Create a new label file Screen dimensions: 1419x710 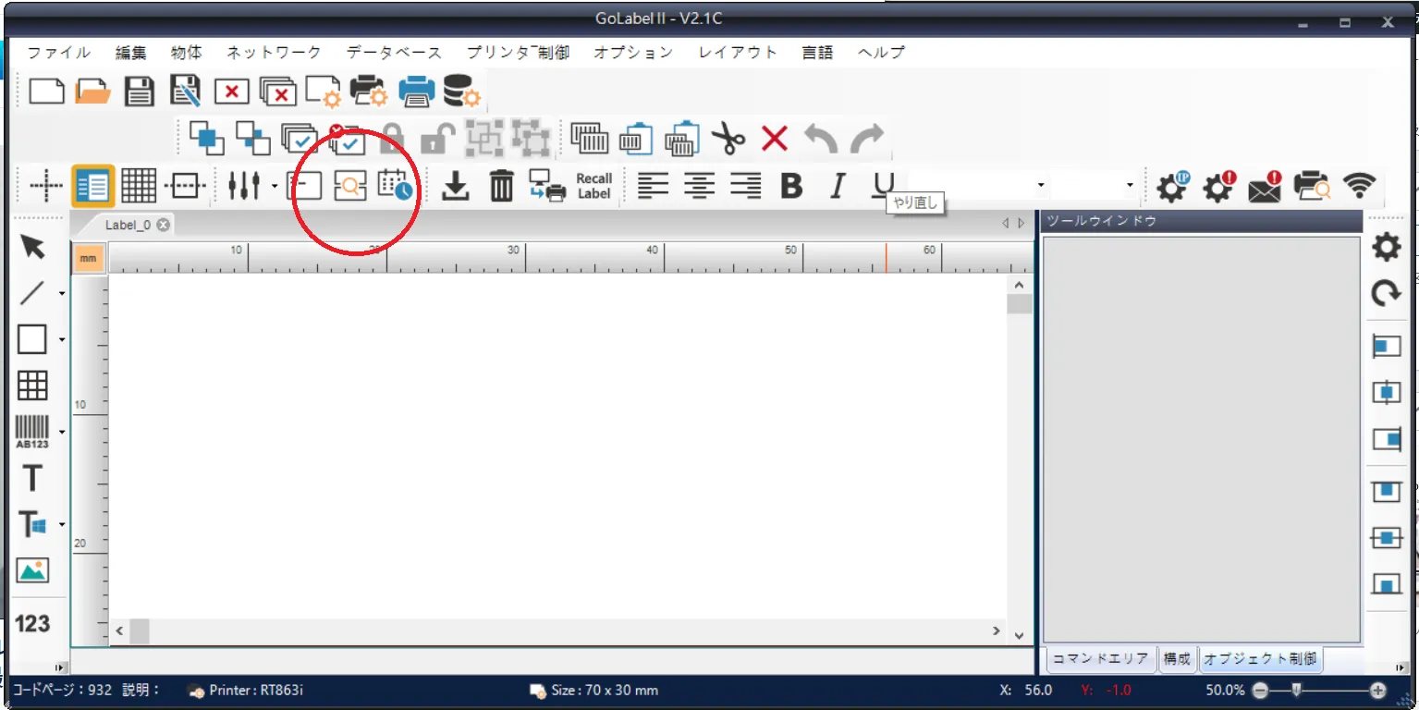click(x=46, y=92)
